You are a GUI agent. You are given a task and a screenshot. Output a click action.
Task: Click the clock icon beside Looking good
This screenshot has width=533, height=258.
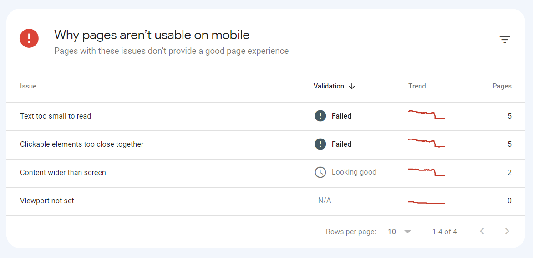tap(320, 172)
